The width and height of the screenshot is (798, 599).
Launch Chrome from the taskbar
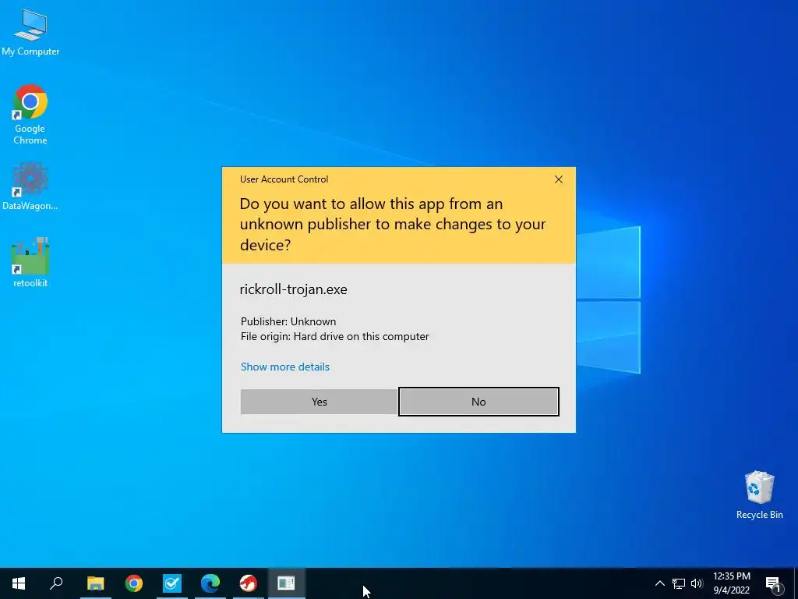pos(134,583)
